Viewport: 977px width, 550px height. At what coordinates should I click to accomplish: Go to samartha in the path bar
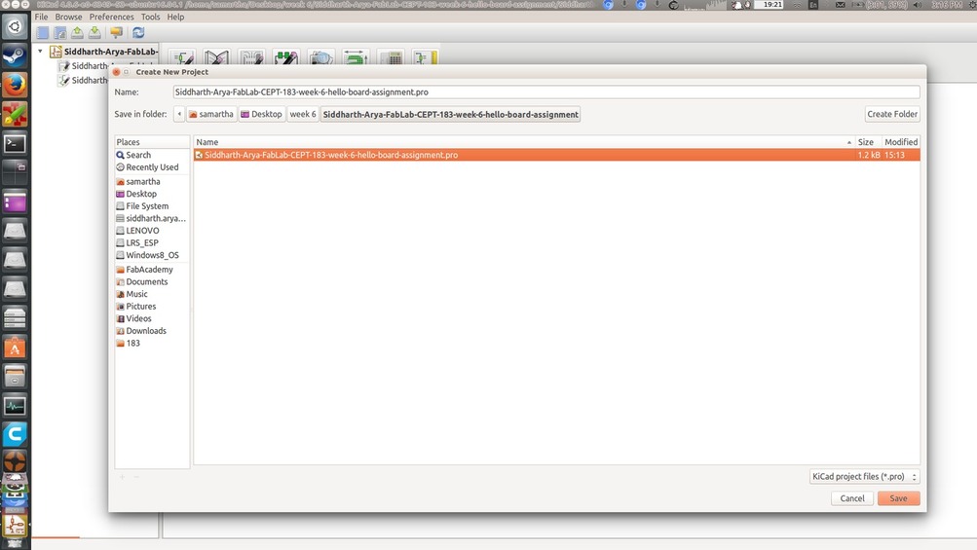pos(211,114)
